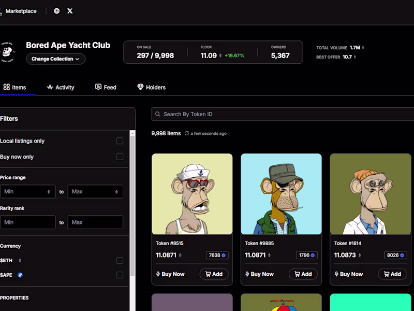Buy Now Token #1814
This screenshot has height=311, width=414.
point(349,274)
